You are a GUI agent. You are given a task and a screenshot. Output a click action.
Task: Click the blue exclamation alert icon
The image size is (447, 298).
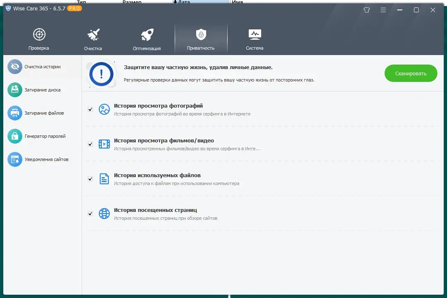click(101, 74)
